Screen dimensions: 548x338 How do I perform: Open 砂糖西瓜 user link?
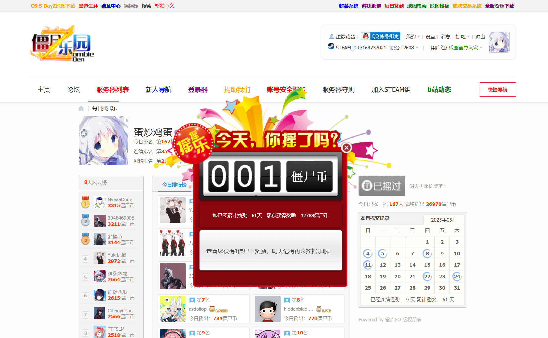click(x=117, y=292)
